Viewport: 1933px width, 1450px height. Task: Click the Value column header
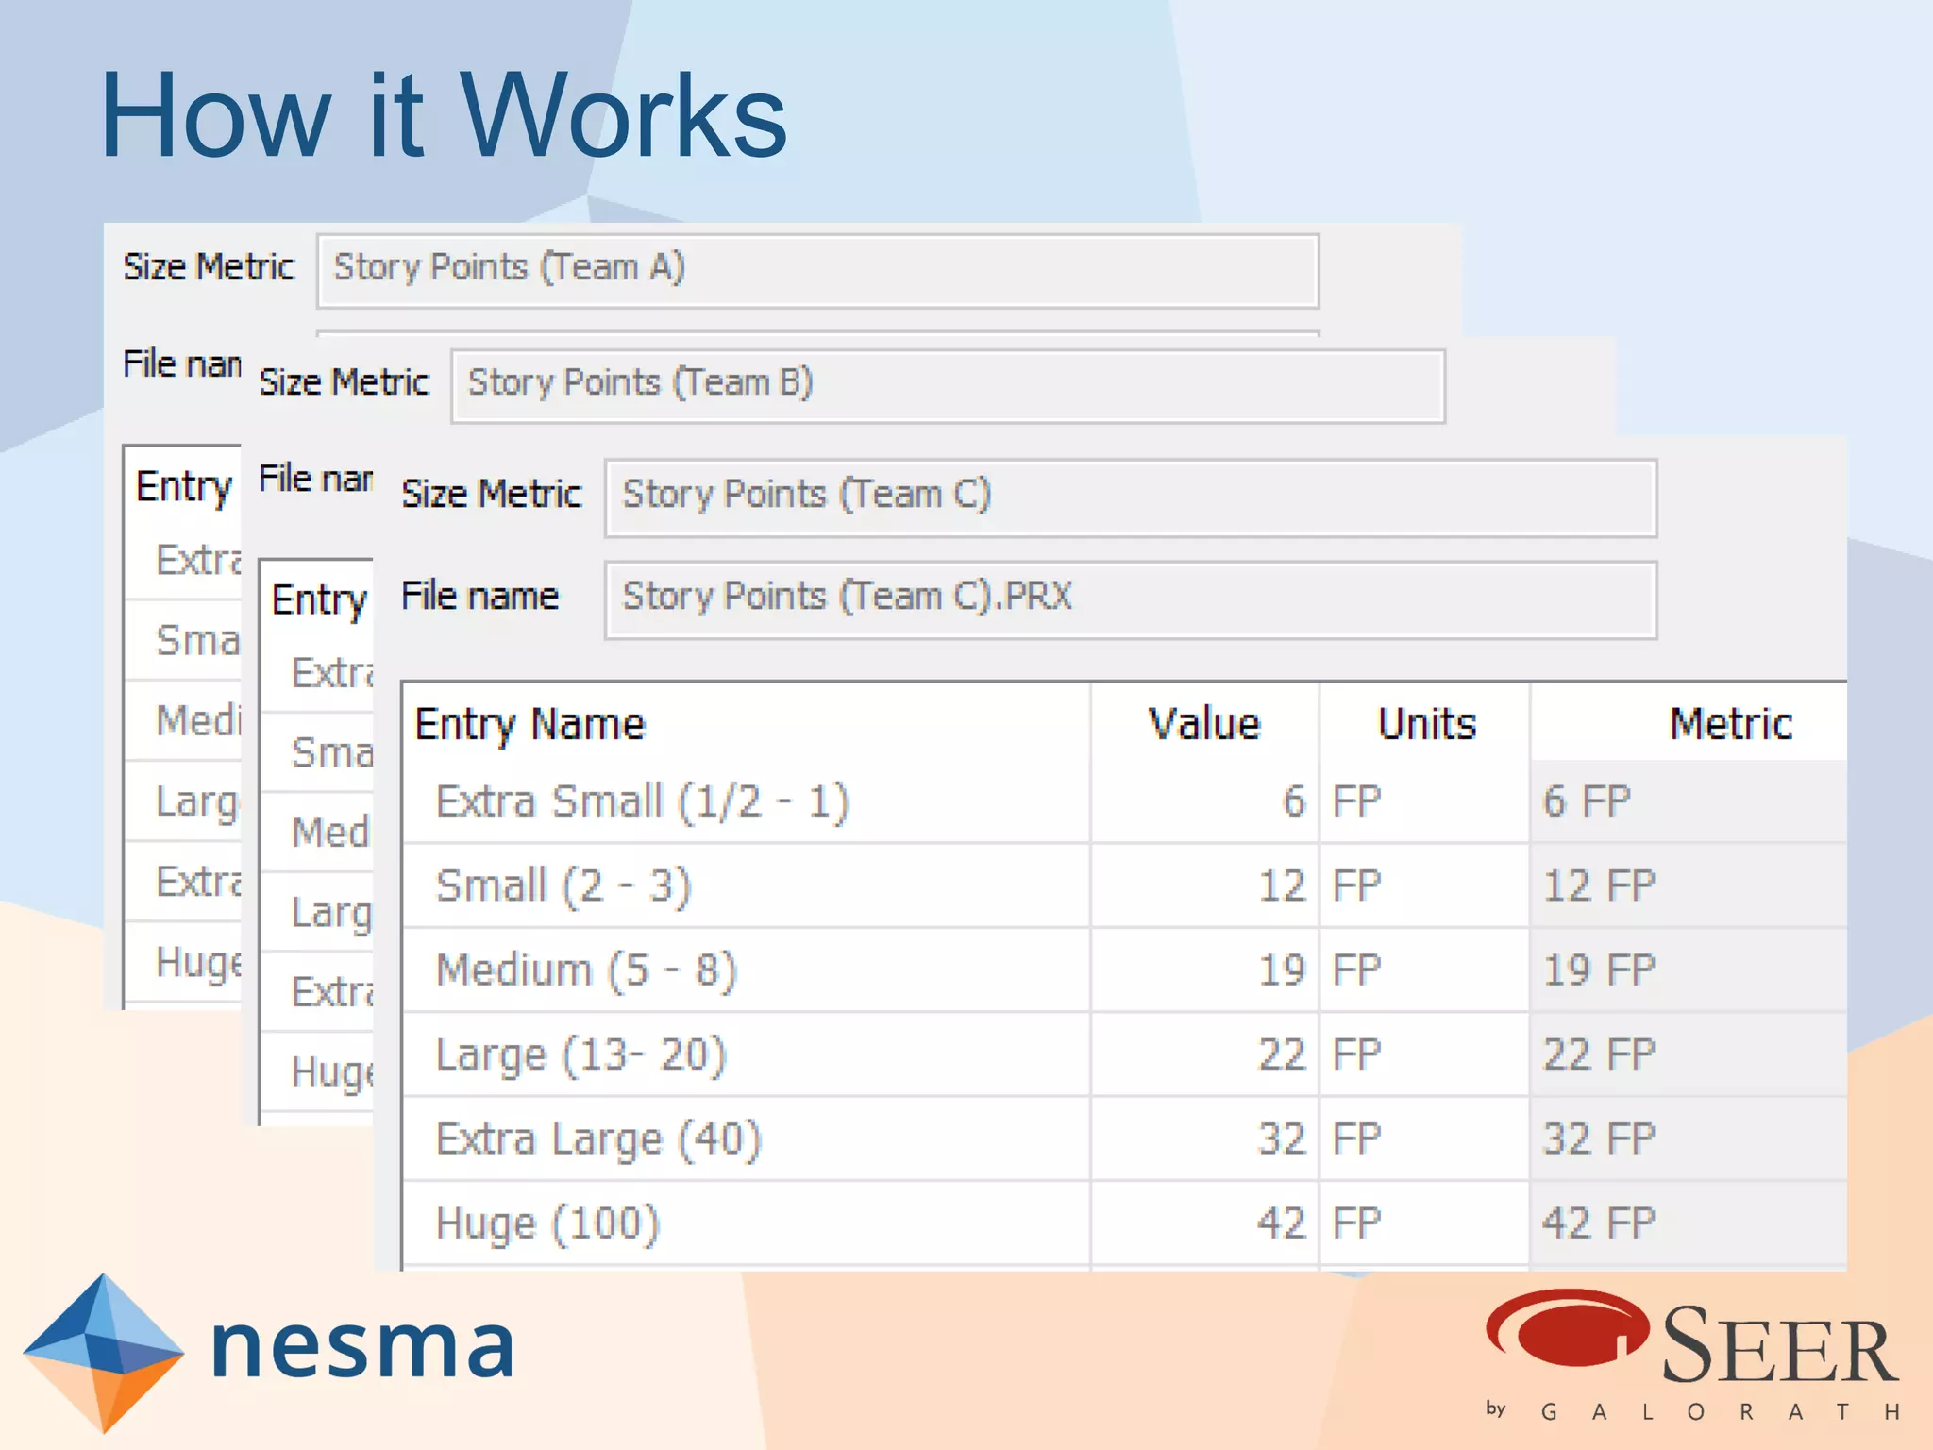(1203, 725)
